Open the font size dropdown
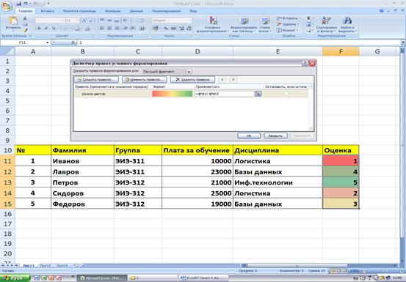This screenshot has width=406, height=282. click(77, 21)
